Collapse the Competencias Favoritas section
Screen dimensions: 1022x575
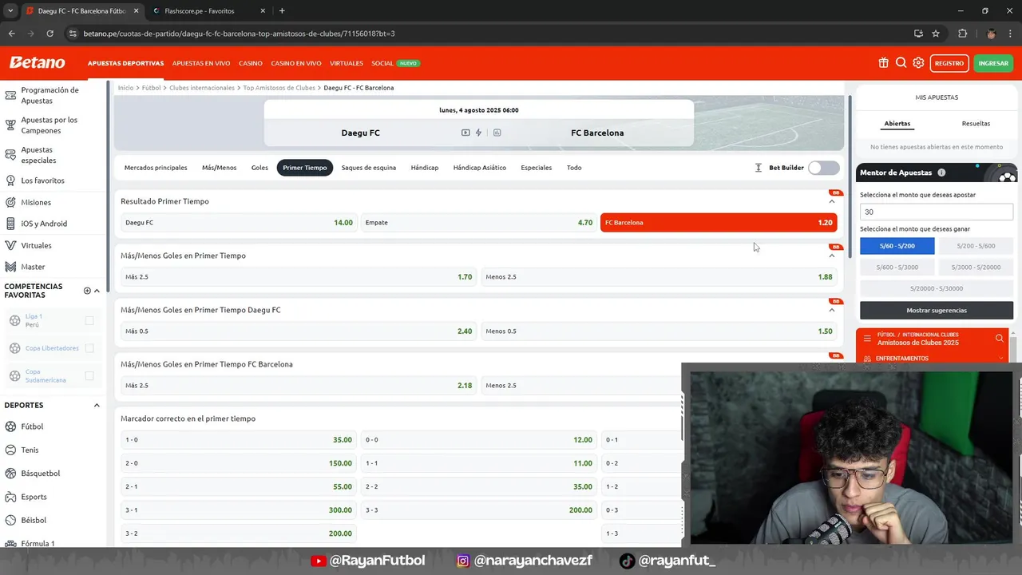pos(97,291)
